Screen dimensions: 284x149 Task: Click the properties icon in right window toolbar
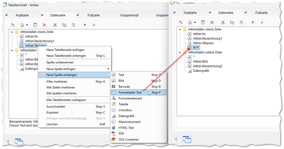[203, 22]
